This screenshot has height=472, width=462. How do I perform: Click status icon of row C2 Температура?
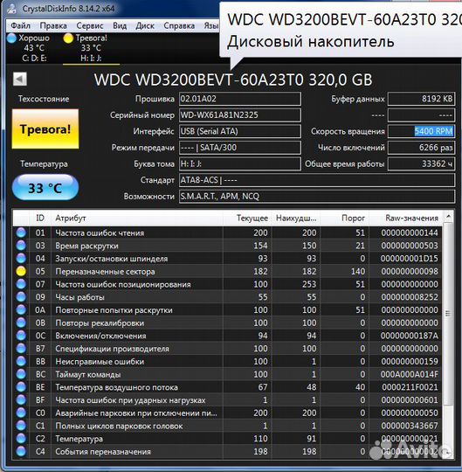tap(21, 439)
